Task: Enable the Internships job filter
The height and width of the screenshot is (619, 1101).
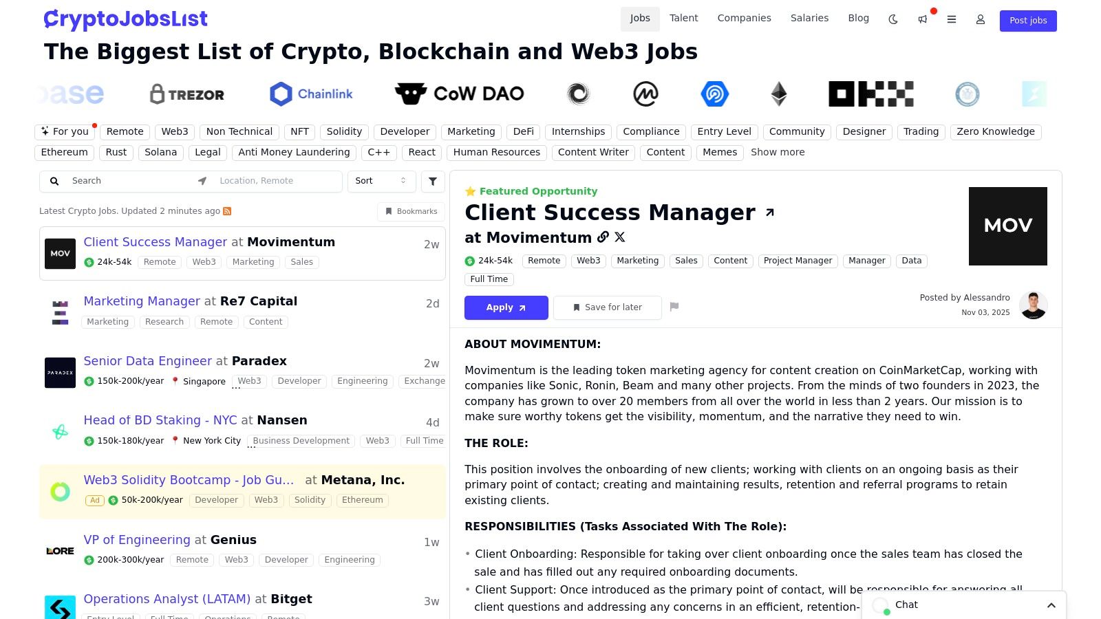Action: (578, 131)
